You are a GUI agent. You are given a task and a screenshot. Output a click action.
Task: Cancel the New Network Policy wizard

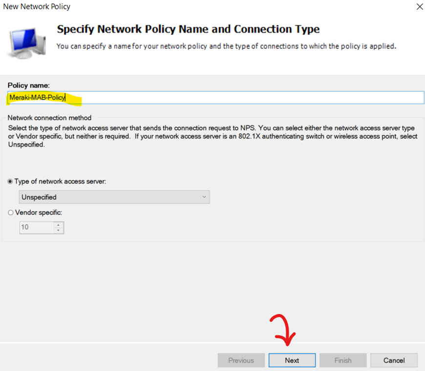(x=394, y=360)
